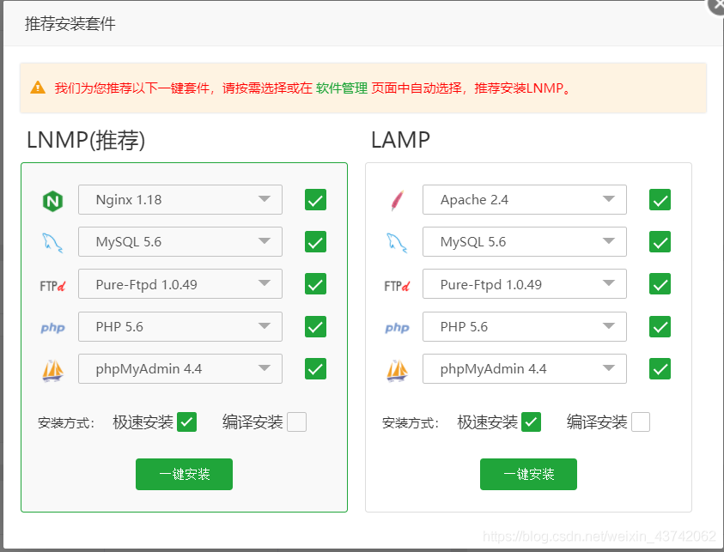Click the MySQL dolphin icon in LAMP
Screen dimensions: 724x552
point(397,242)
